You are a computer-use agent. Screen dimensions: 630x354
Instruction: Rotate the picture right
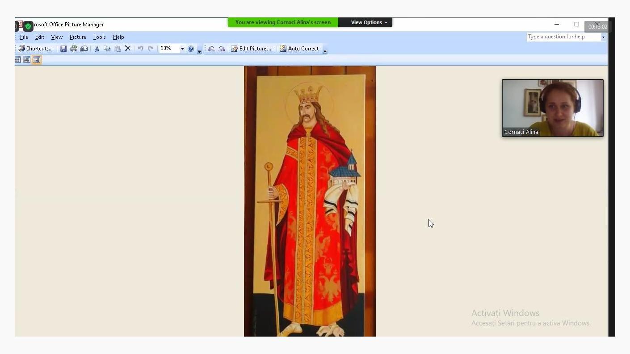pyautogui.click(x=222, y=48)
